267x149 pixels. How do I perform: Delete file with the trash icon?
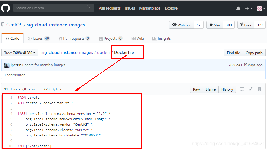point(259,89)
